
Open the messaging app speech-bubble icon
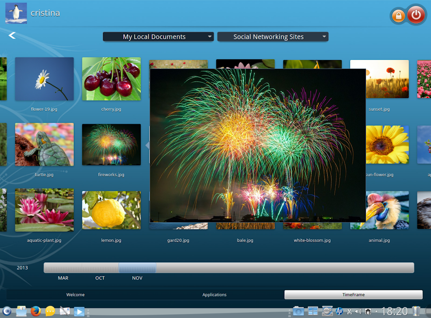click(x=50, y=311)
